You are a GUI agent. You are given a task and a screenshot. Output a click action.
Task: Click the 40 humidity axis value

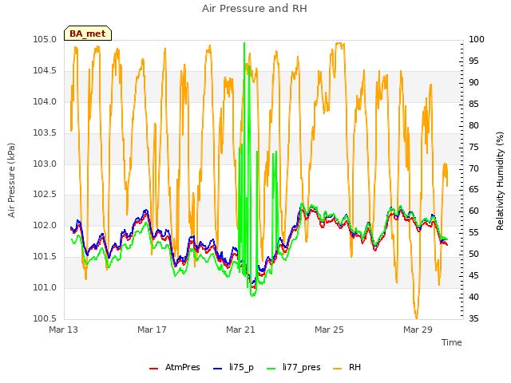473,297
